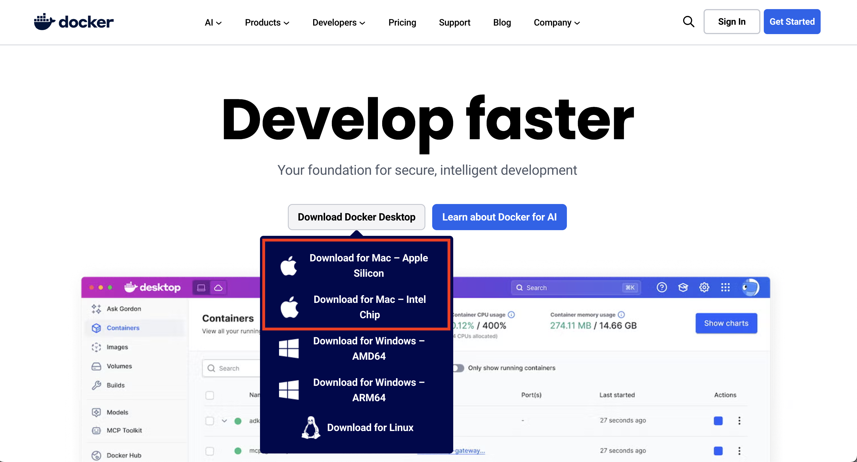Click the Containers list search field

click(232, 368)
